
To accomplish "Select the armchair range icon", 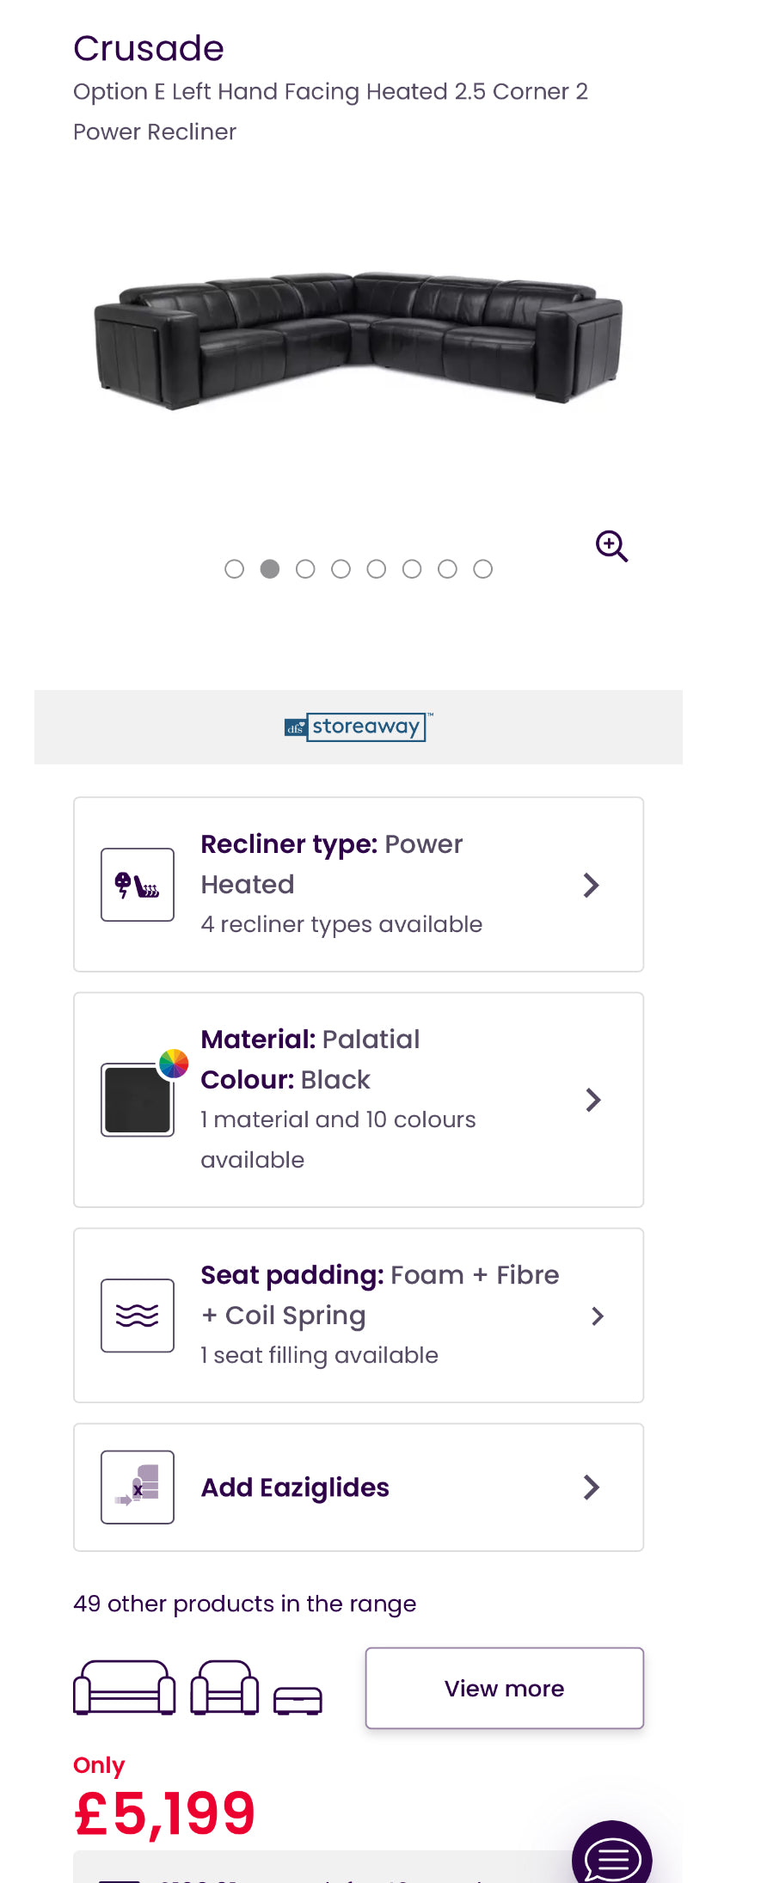I will (x=224, y=1688).
